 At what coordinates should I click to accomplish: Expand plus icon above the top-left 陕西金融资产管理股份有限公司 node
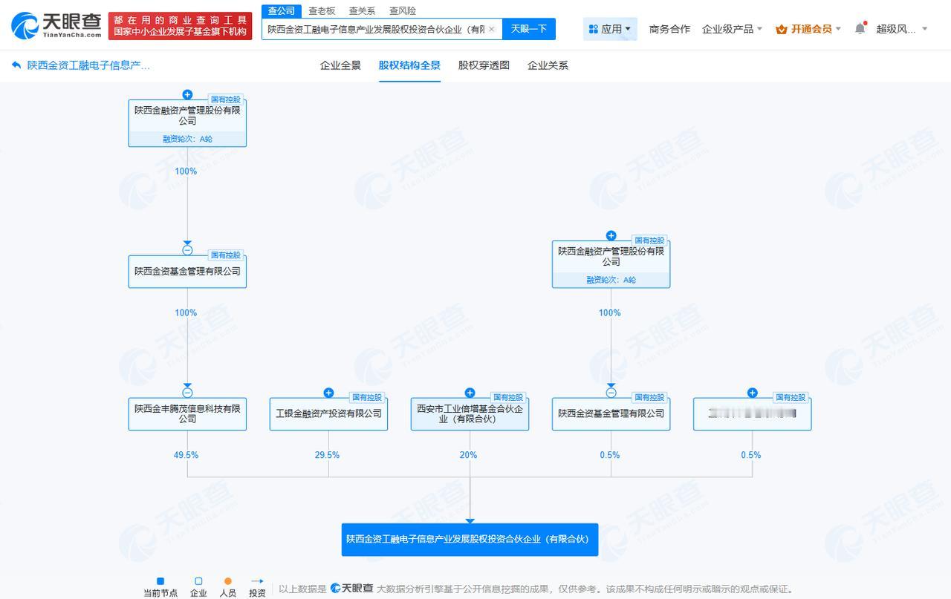coord(187,94)
